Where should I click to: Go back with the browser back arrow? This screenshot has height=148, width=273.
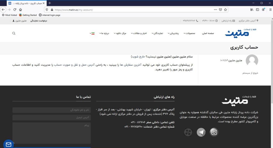tap(3, 10)
